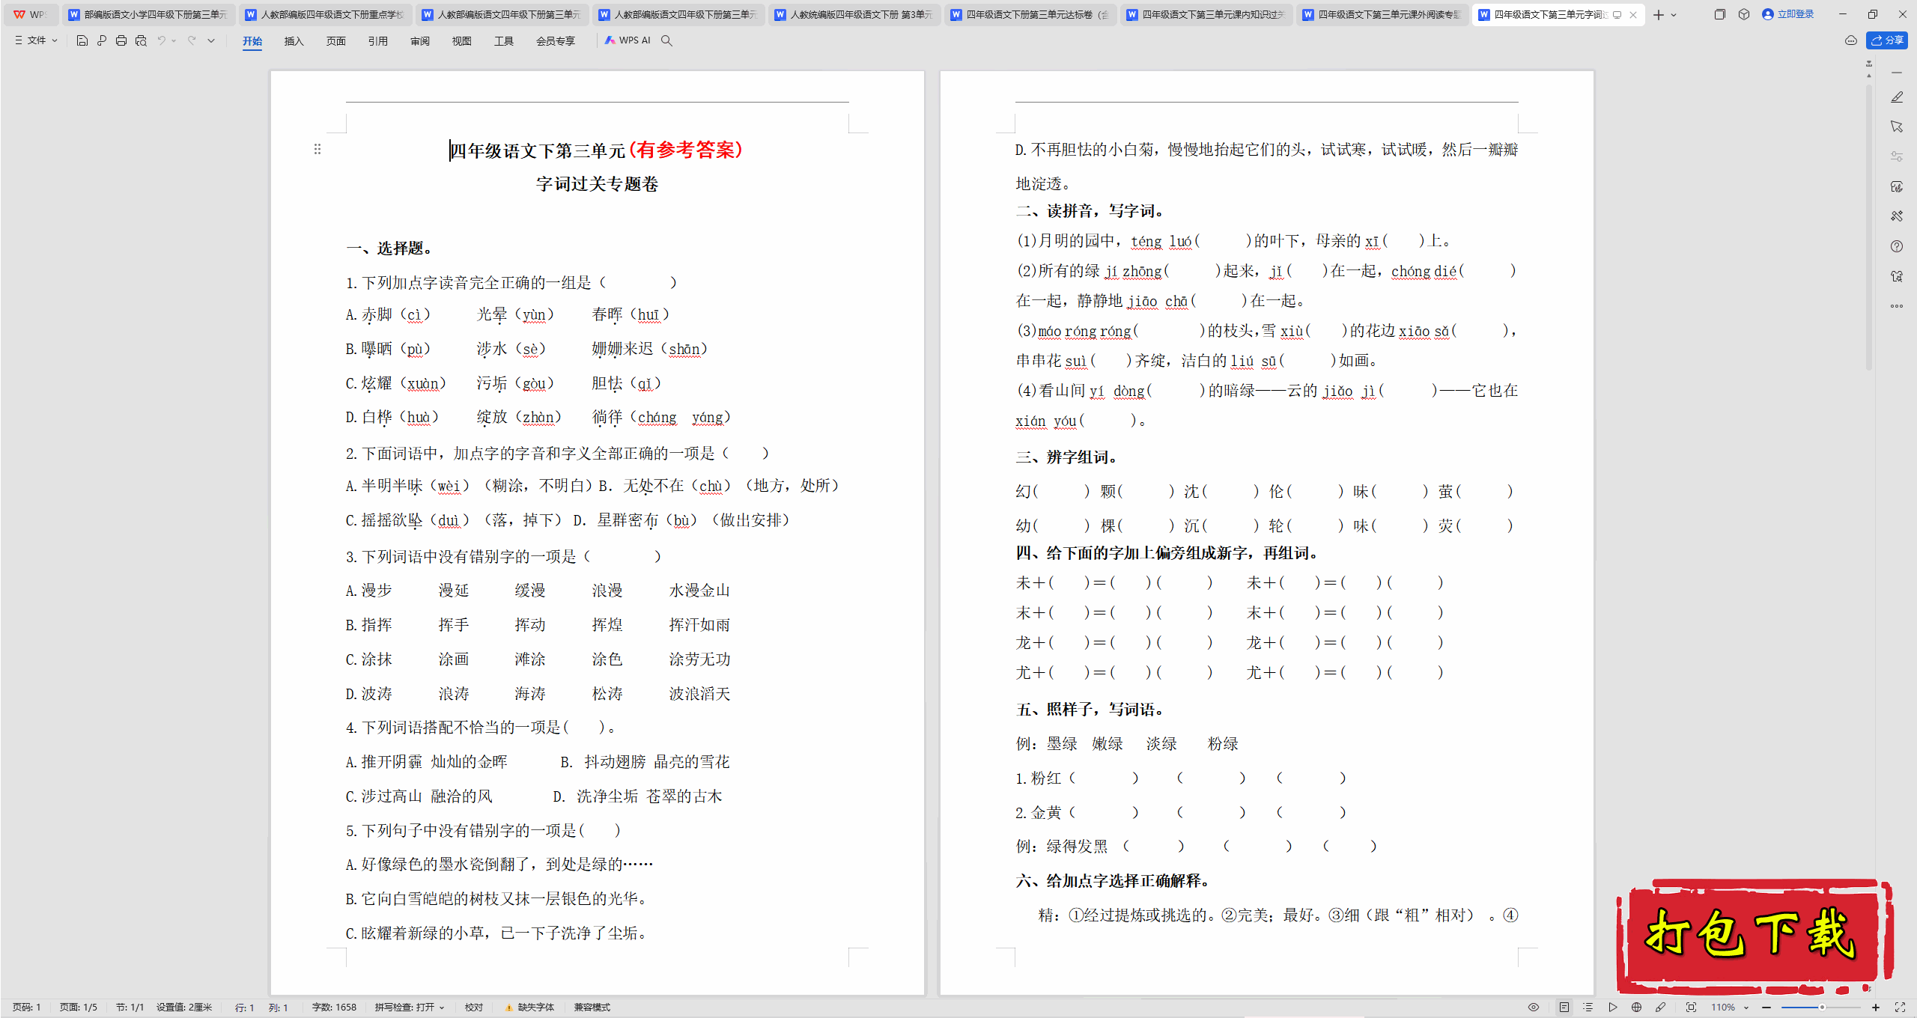Open the WPS home tab
This screenshot has height=1018, width=1917.
tap(31, 15)
